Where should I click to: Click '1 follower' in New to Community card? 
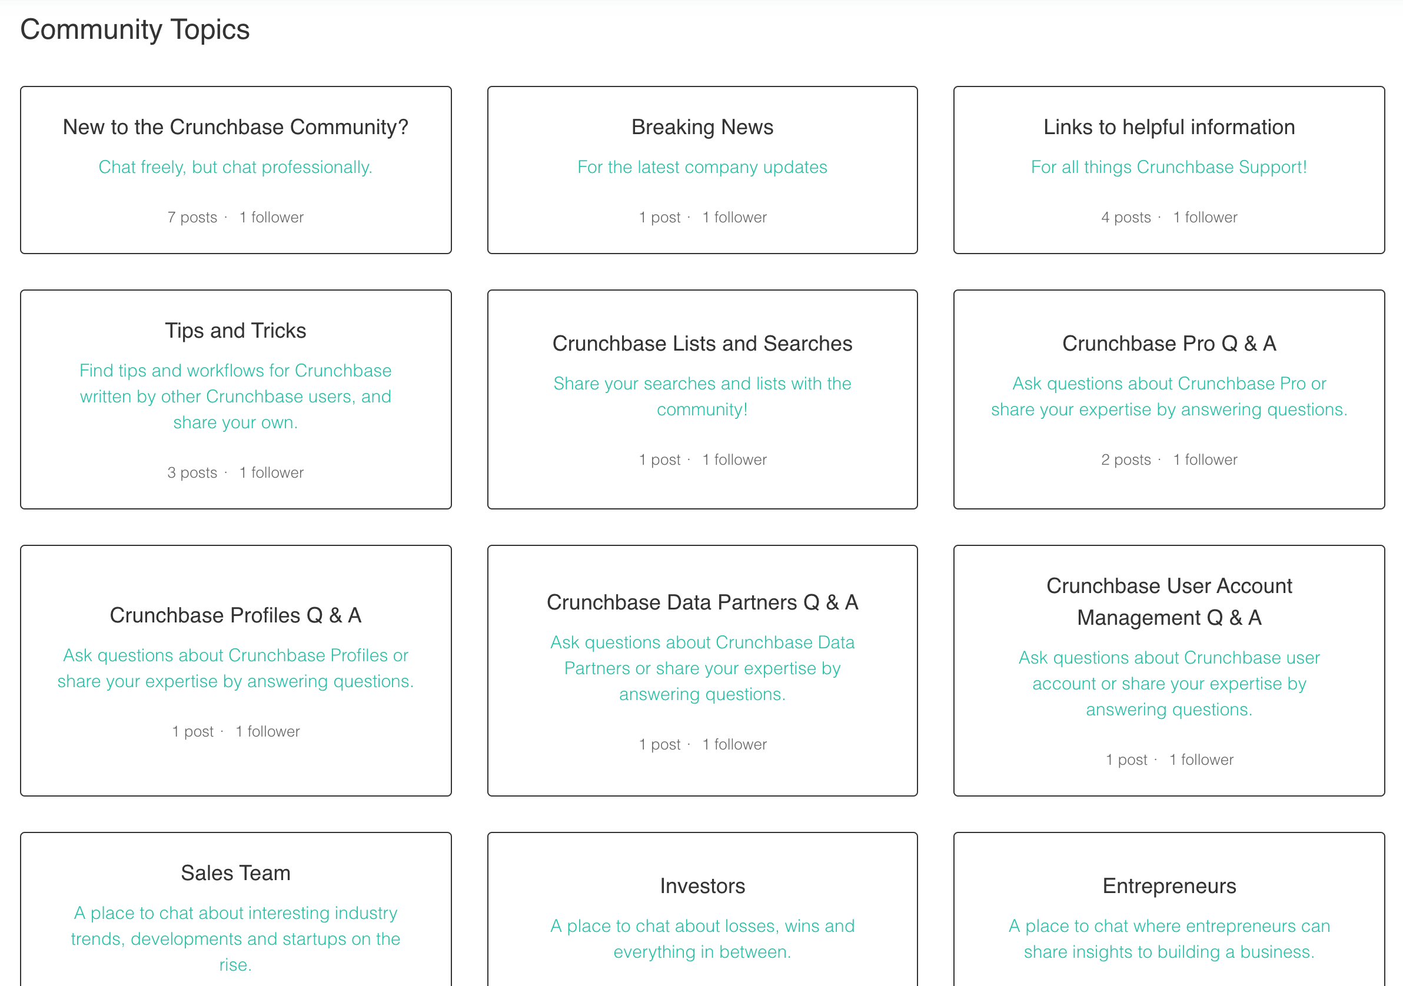click(x=271, y=218)
